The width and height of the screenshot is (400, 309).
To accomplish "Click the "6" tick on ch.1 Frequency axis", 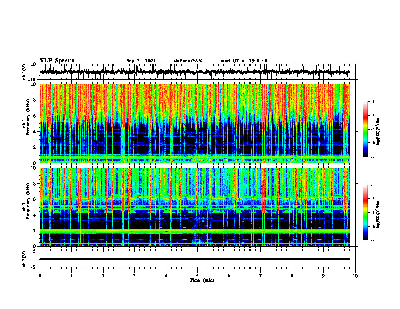I will (35, 116).
